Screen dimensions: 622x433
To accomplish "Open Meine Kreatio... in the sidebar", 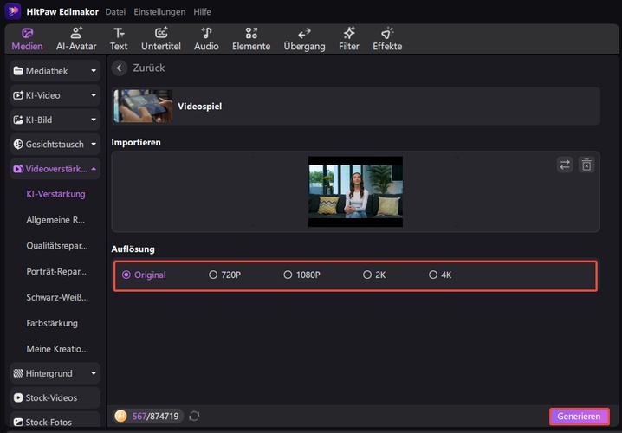I will tap(57, 349).
